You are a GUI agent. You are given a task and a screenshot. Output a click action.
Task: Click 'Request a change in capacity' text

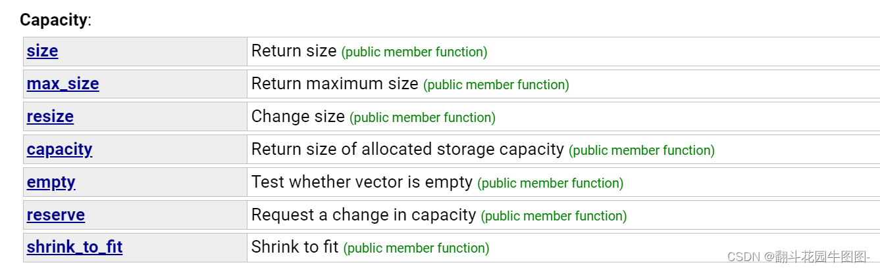tap(363, 215)
